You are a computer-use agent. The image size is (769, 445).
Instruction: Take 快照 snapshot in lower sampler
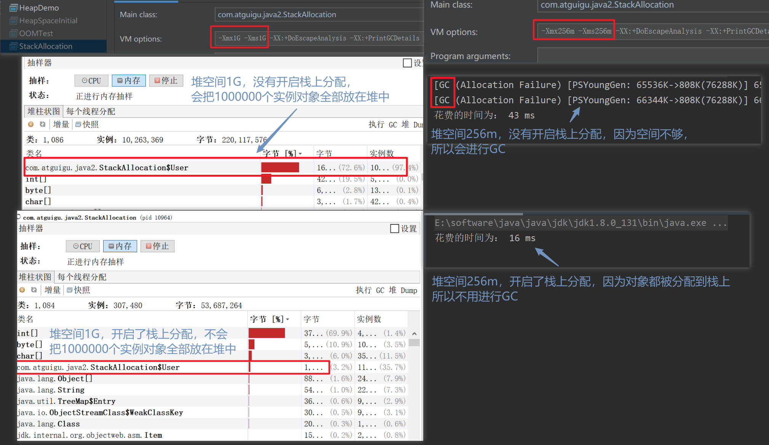[78, 290]
